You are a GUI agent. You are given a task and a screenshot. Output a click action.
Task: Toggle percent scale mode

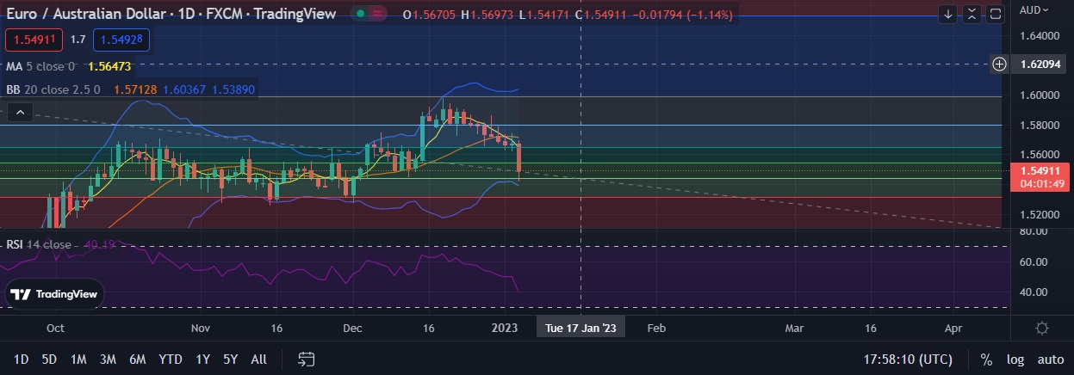pyautogui.click(x=986, y=359)
